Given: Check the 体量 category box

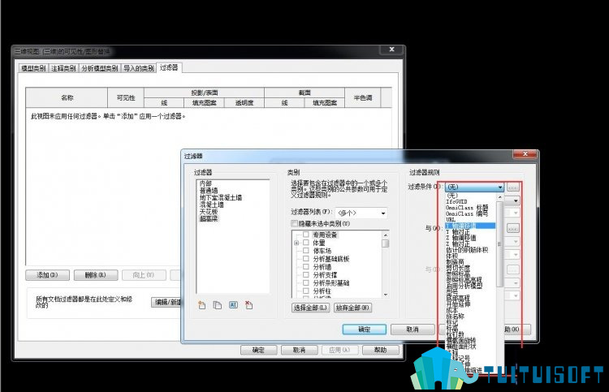Looking at the screenshot, I should pyautogui.click(x=306, y=243).
